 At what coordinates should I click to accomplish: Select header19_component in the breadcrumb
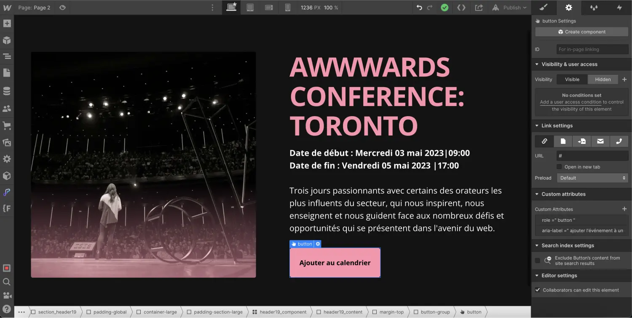tap(280, 312)
